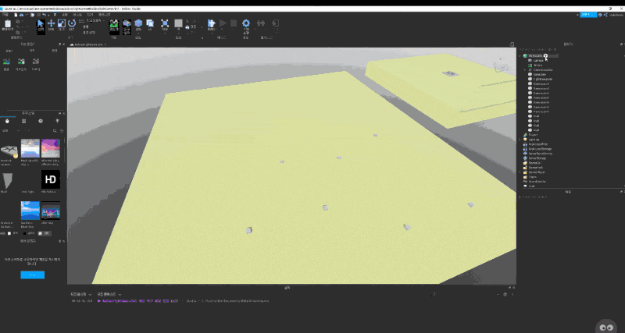Open the Toolbox Inventory grid tab

click(24, 121)
